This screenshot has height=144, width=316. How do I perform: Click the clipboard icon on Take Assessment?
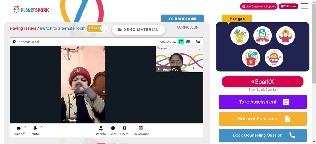click(x=286, y=102)
